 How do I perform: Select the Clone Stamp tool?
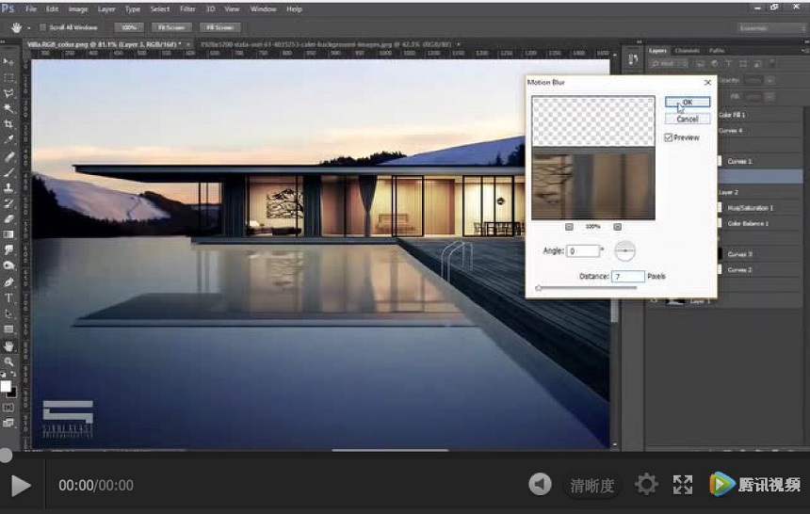click(x=9, y=187)
